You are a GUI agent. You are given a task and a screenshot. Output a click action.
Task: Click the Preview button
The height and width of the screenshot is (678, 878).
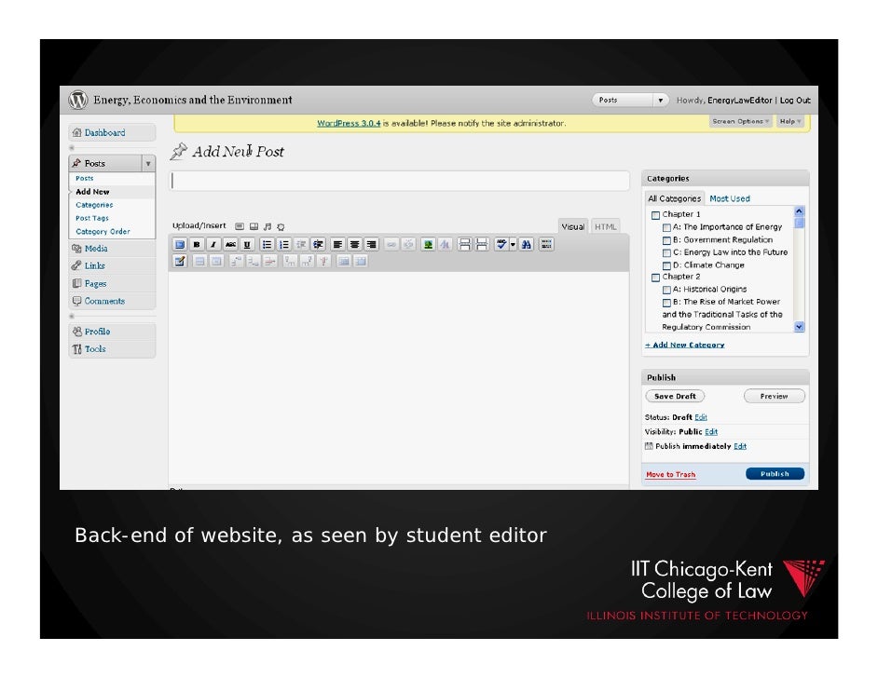click(775, 396)
